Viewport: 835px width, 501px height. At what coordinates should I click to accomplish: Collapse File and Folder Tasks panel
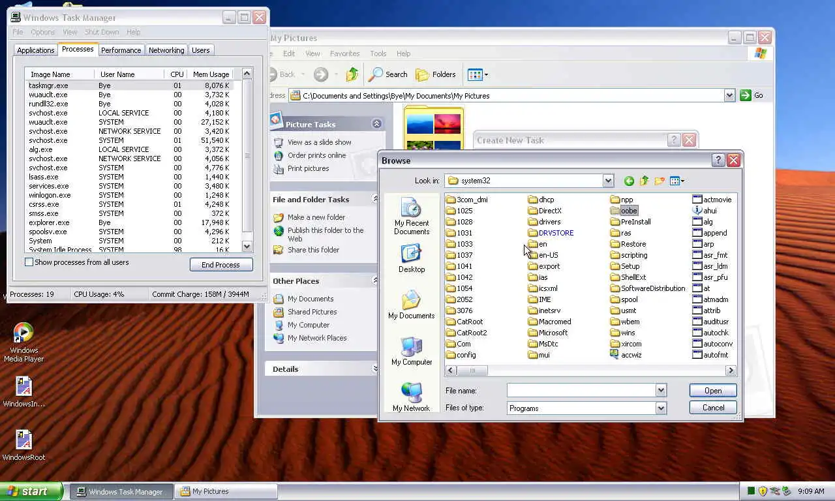coord(374,199)
